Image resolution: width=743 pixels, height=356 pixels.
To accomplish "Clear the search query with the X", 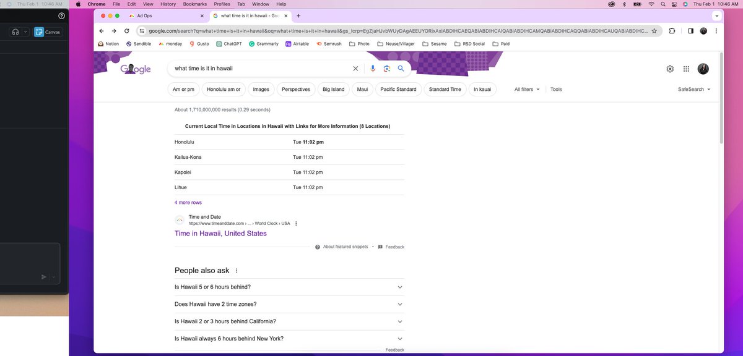I will [x=355, y=69].
